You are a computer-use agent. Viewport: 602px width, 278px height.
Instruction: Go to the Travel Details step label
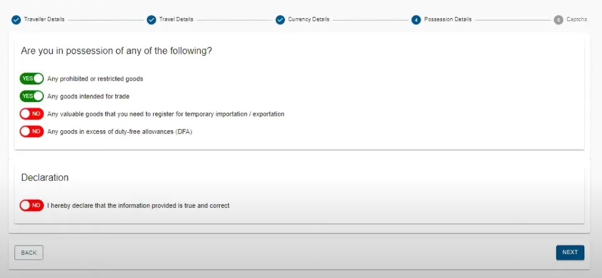[x=176, y=19]
